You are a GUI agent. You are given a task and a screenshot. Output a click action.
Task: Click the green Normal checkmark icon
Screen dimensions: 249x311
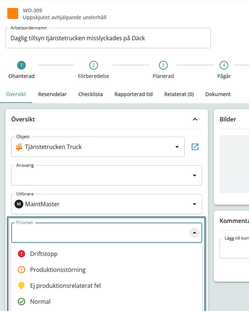[22, 301]
